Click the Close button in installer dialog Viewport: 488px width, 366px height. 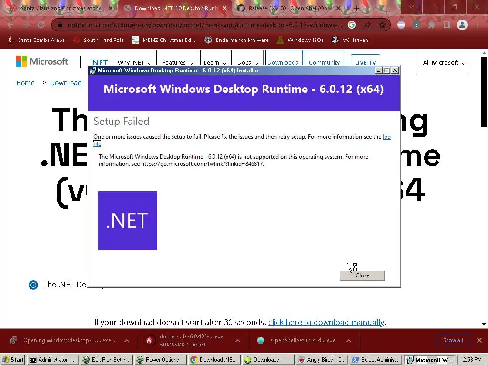click(362, 275)
